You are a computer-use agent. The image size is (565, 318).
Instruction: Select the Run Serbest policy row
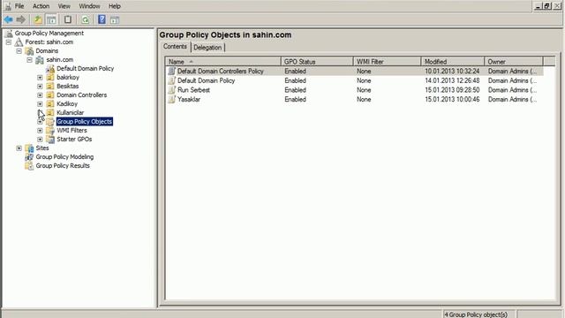pyautogui.click(x=355, y=90)
